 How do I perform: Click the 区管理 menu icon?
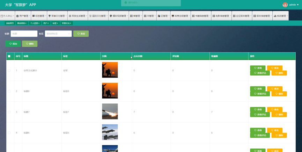tap(159, 16)
